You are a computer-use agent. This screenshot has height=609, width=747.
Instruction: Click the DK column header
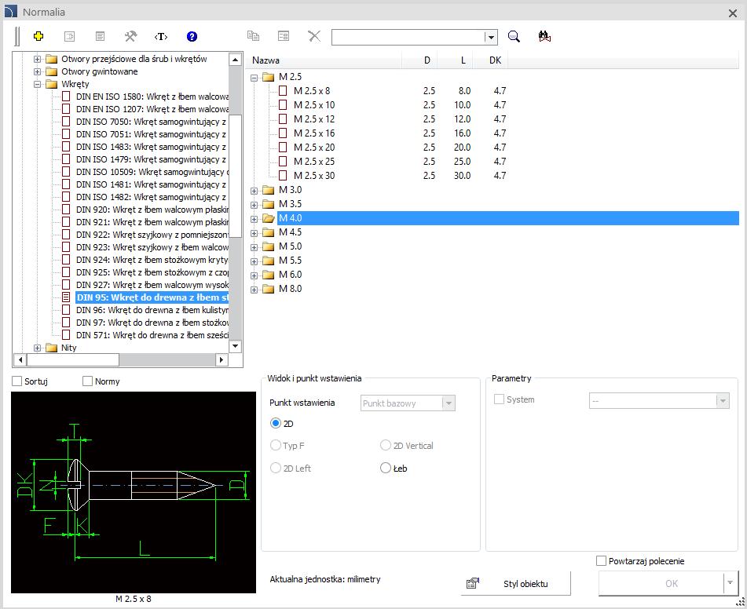coord(489,60)
